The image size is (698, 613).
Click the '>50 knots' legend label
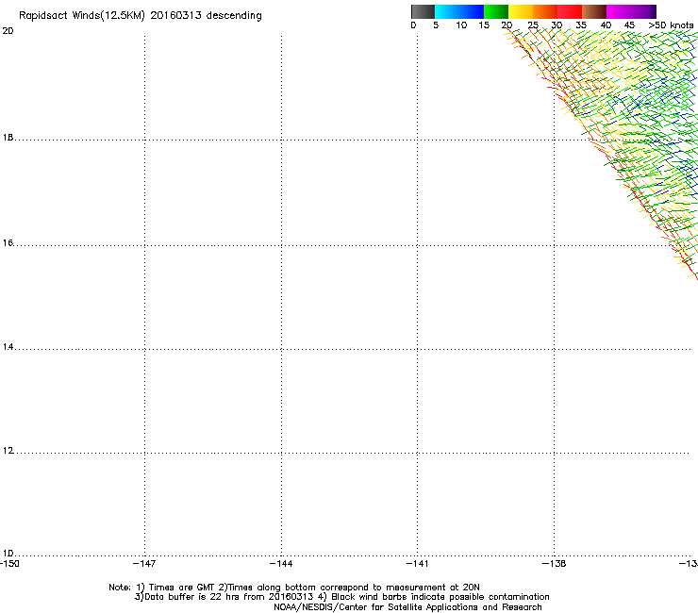tap(671, 25)
